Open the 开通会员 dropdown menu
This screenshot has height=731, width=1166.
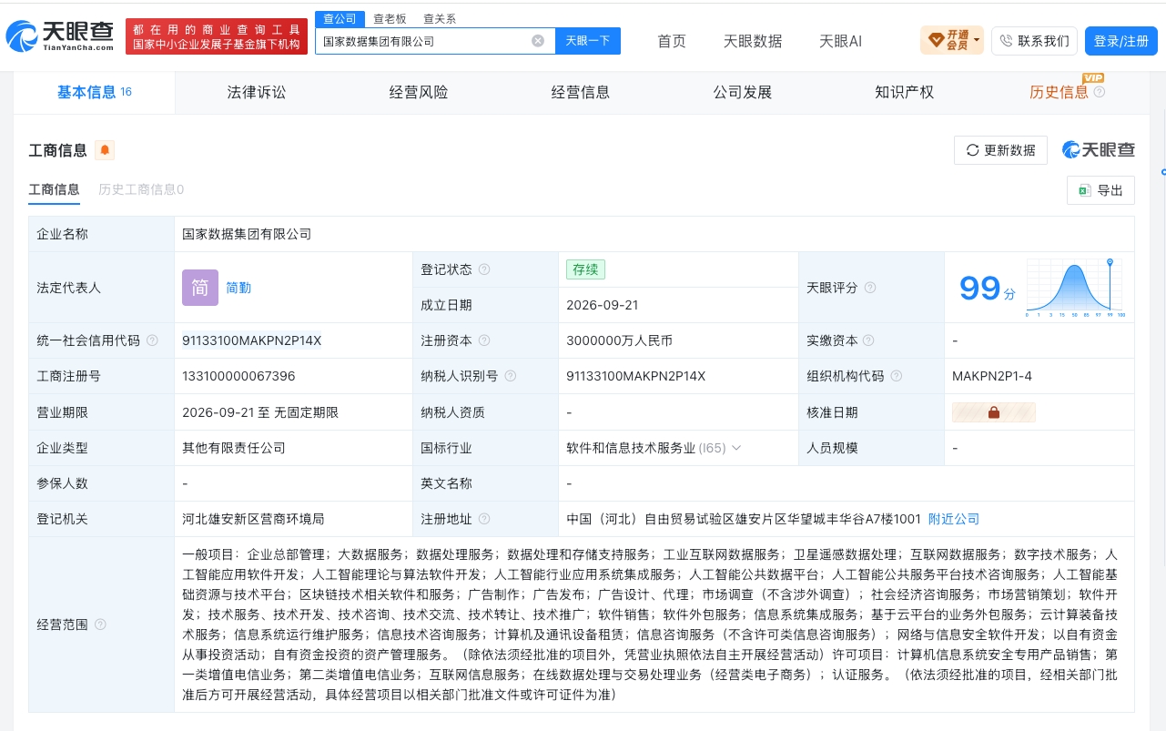952,41
